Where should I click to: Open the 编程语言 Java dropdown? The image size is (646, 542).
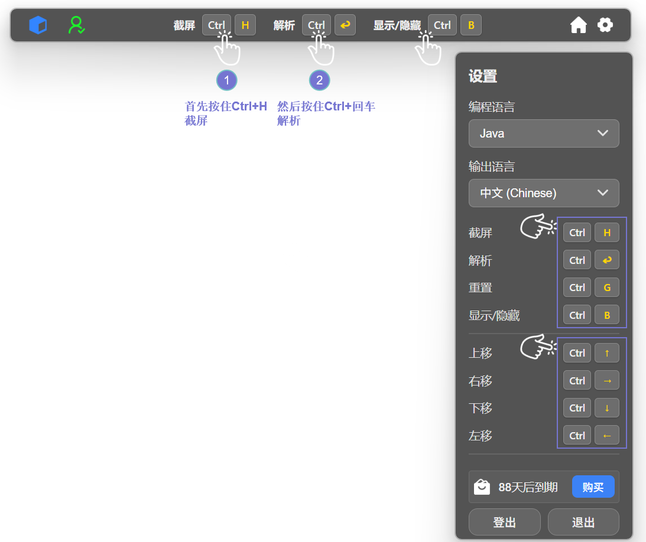tap(543, 133)
